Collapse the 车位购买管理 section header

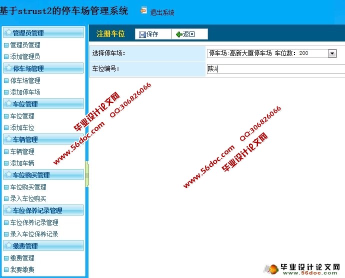43,175
